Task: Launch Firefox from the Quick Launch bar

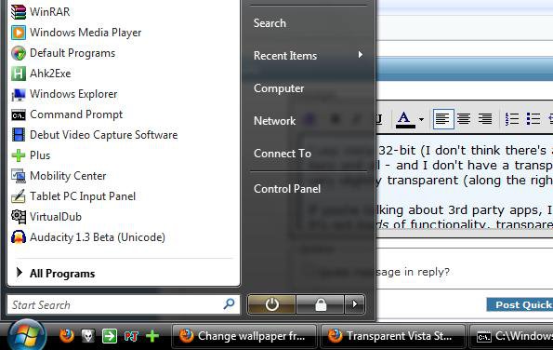Action: [x=66, y=335]
